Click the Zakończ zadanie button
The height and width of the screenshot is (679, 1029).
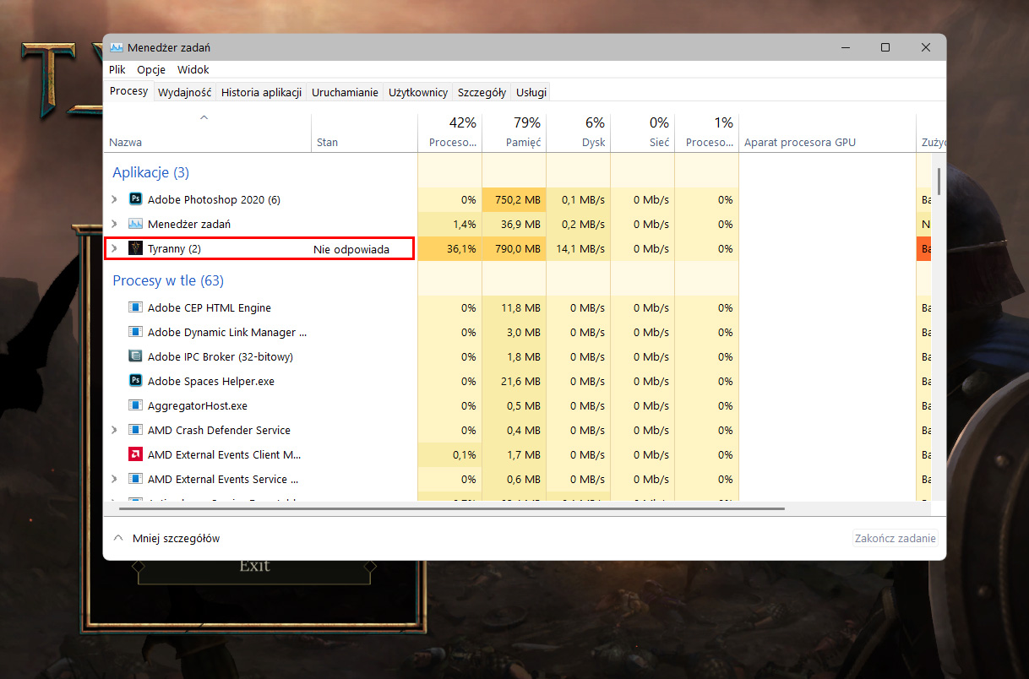pos(895,538)
